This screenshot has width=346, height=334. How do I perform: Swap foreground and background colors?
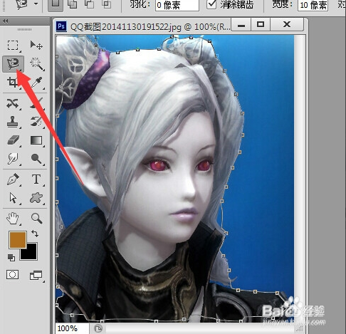35,234
